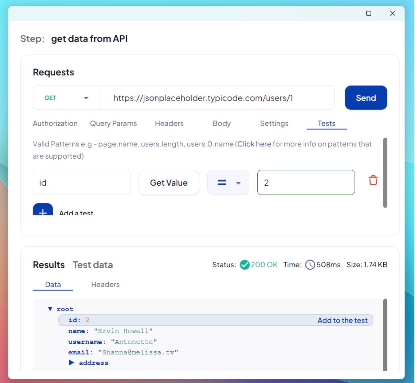This screenshot has height=383, width=415.
Task: Collapse the root tree node
Action: pyautogui.click(x=50, y=309)
